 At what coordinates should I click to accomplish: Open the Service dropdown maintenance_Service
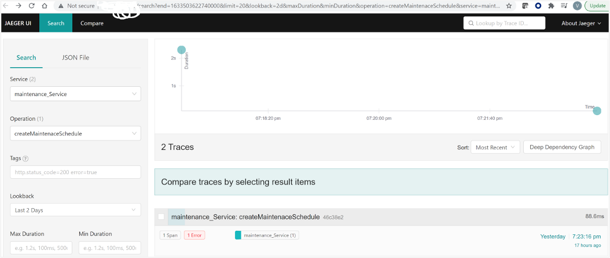click(75, 94)
